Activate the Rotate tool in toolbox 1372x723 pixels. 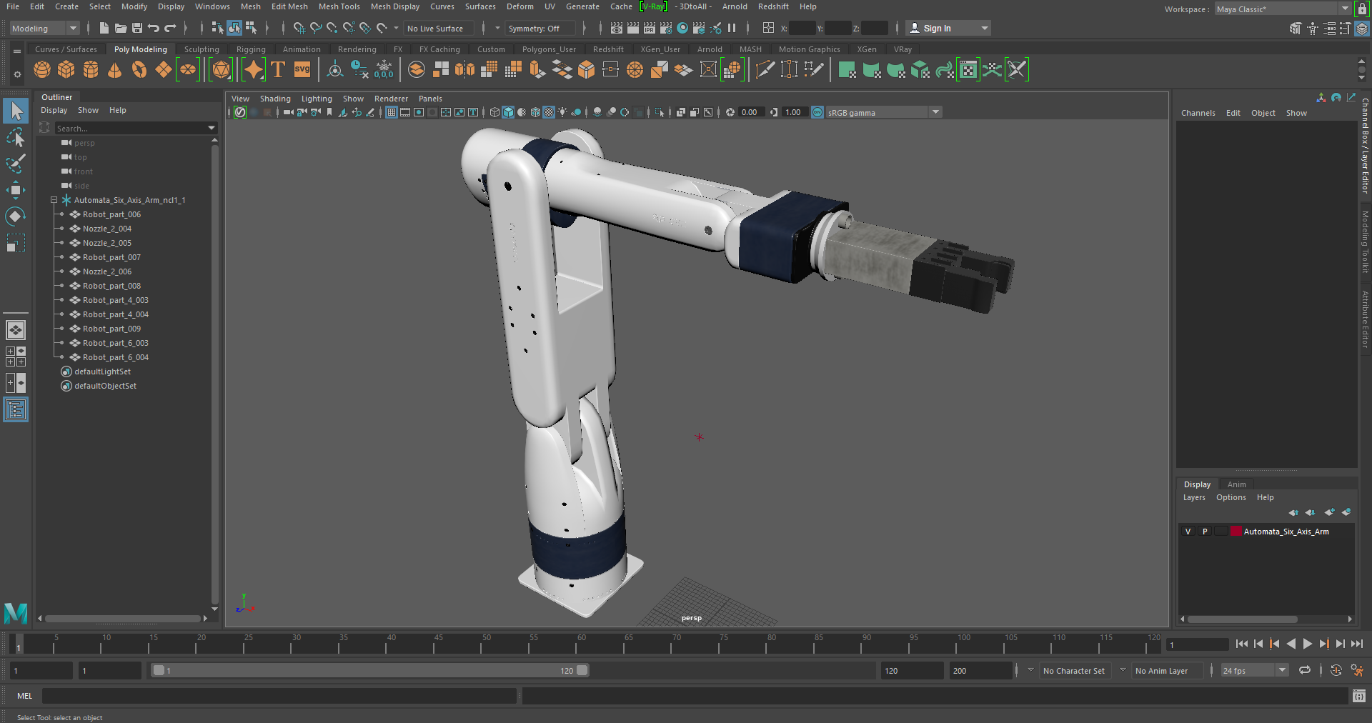point(16,216)
